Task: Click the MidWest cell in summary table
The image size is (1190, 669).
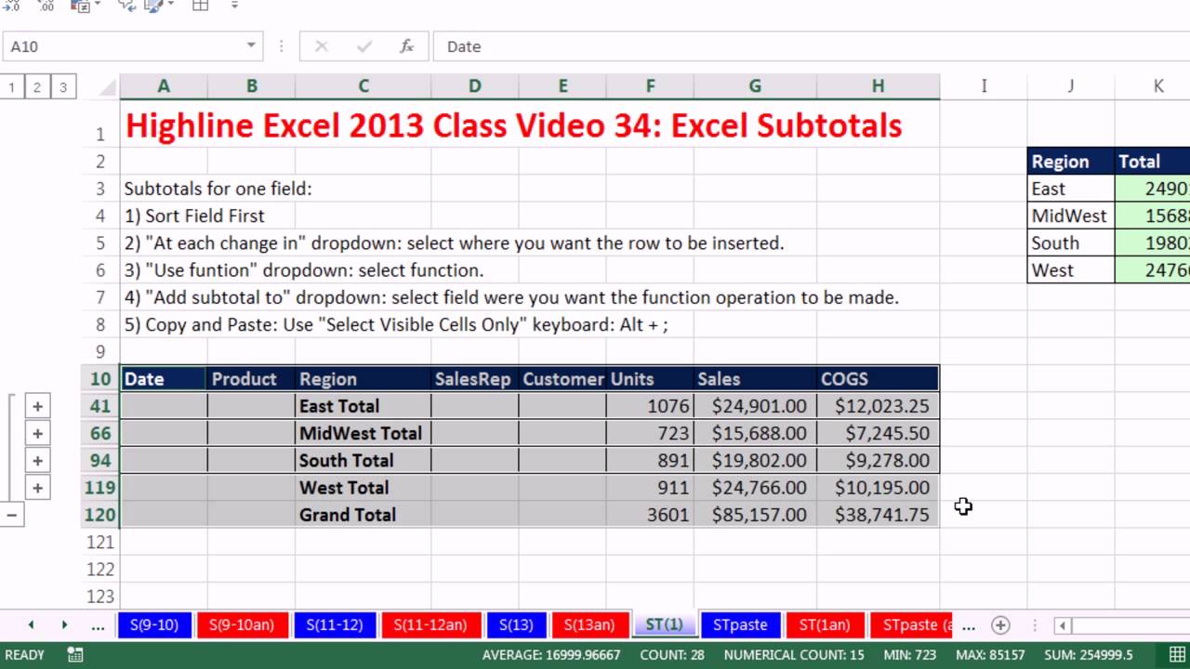Action: [1071, 216]
